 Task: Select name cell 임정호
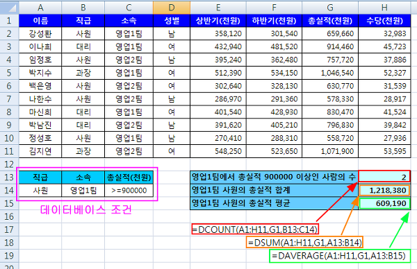click(40, 60)
